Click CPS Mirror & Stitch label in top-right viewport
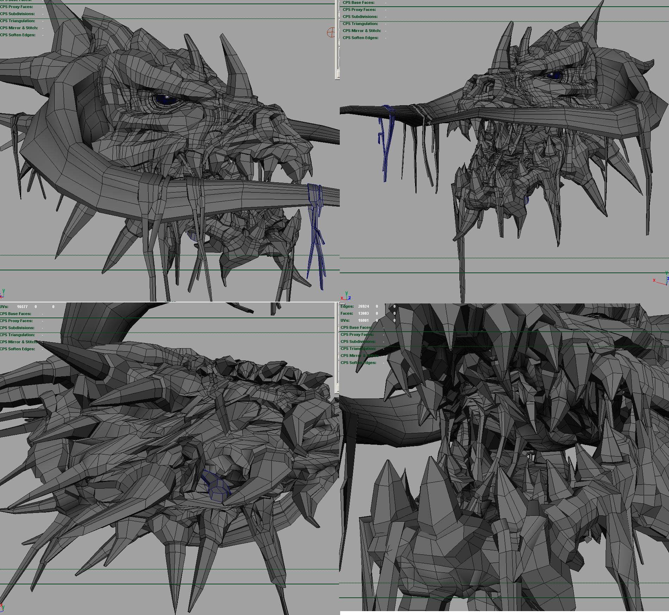Screen dimensions: 669x615 pos(362,31)
